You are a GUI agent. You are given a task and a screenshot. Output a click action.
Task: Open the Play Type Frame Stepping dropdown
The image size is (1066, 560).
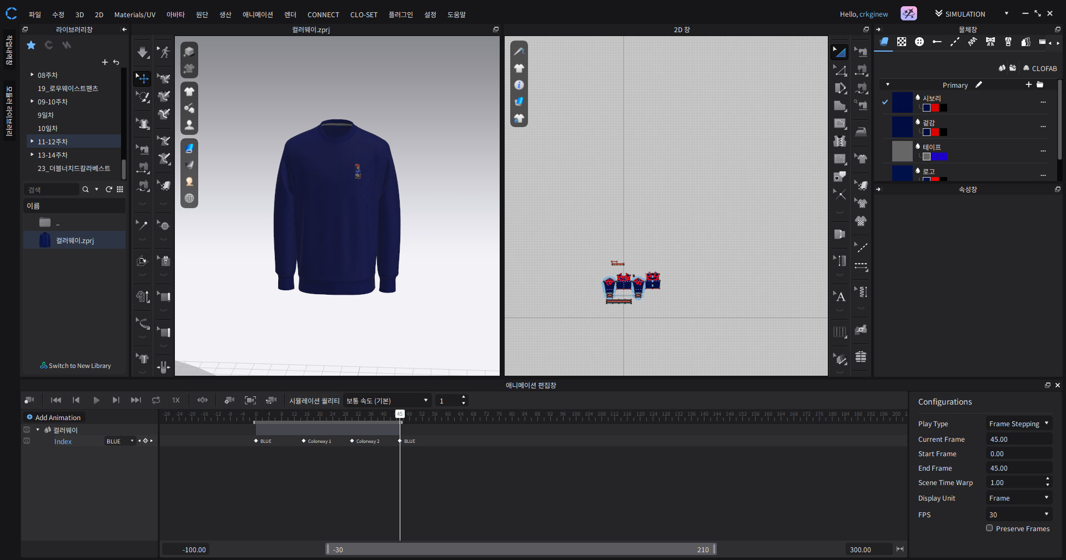click(x=1019, y=423)
